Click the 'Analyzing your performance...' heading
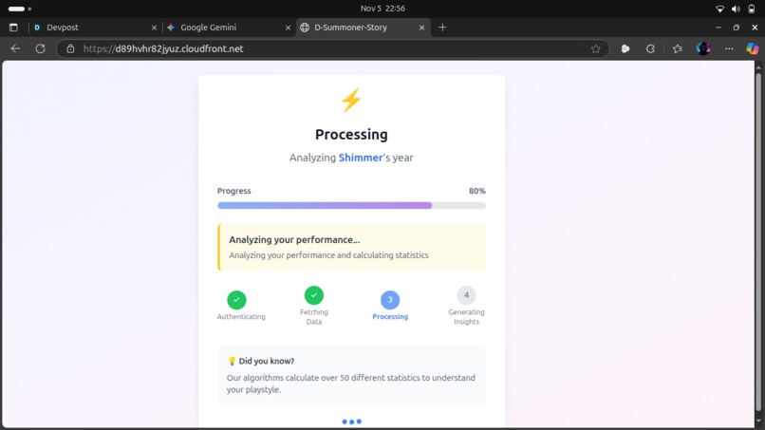765x430 pixels. [x=294, y=239]
